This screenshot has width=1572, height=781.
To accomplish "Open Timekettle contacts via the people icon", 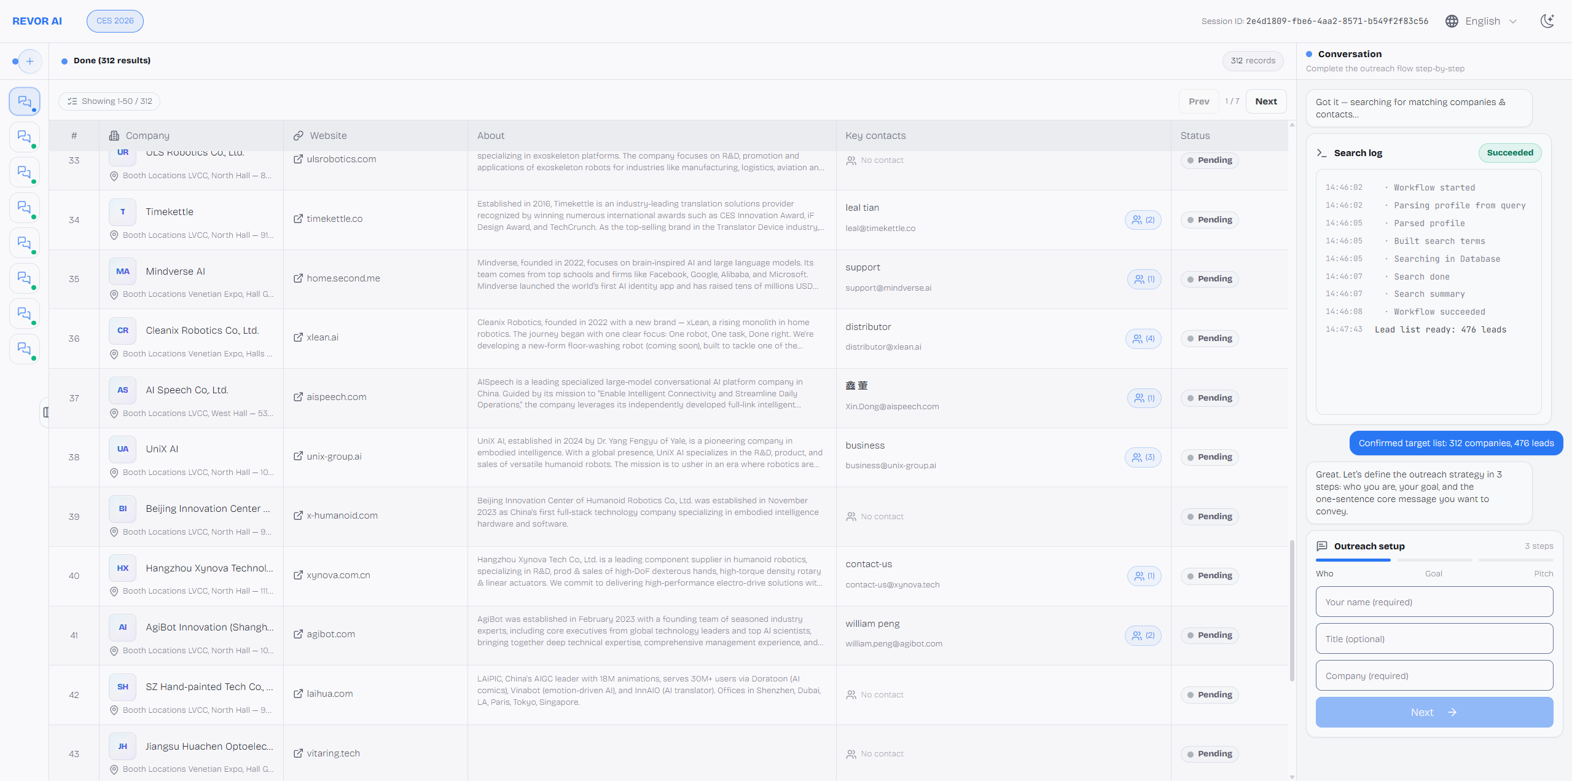I will [1142, 219].
